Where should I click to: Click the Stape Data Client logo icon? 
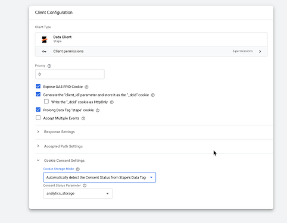click(44, 39)
